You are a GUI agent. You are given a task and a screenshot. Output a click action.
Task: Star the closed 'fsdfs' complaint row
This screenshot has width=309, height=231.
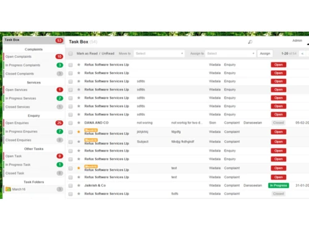pyautogui.click(x=78, y=193)
